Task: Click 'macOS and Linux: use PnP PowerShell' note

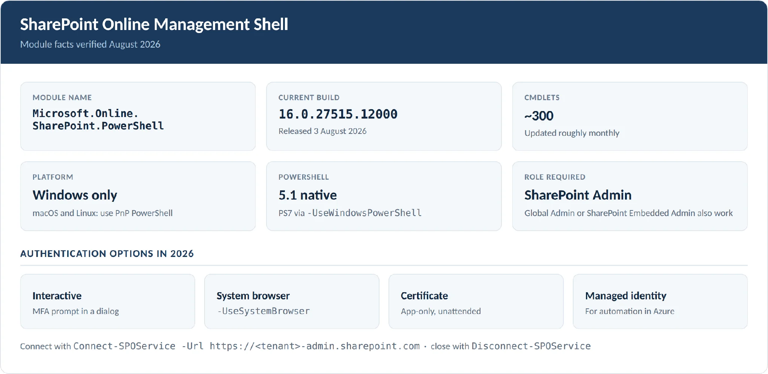Action: tap(102, 213)
